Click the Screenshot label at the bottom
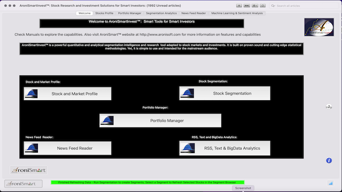 (x=243, y=188)
